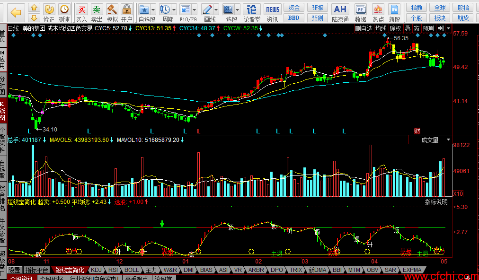Click the 热点 flame hot-topics icon
The height and width of the screenshot is (280, 479).
pyautogui.click(x=378, y=12)
